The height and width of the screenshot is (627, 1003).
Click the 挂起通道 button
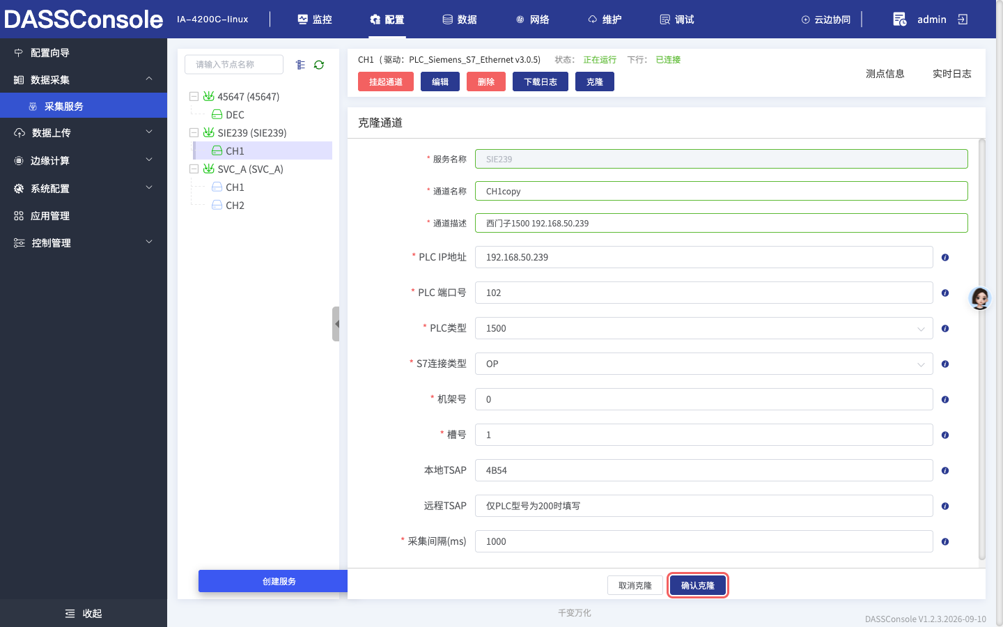coord(386,82)
